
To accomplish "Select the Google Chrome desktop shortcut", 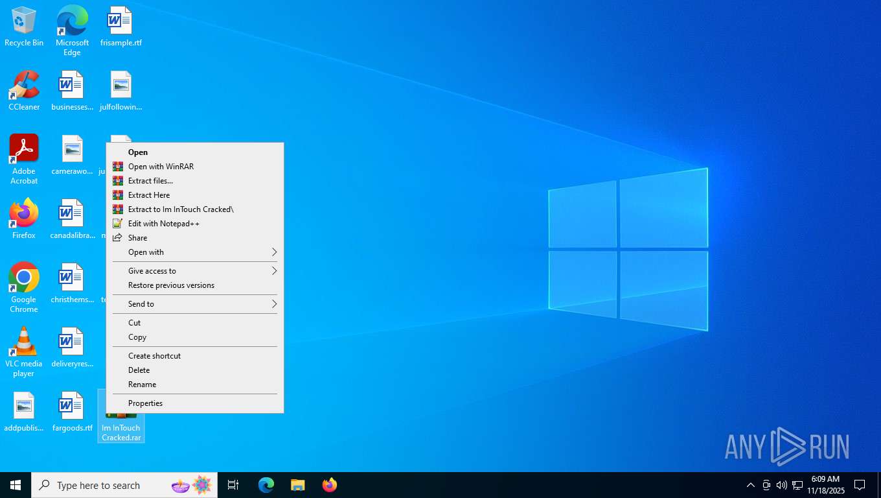I will (24, 287).
